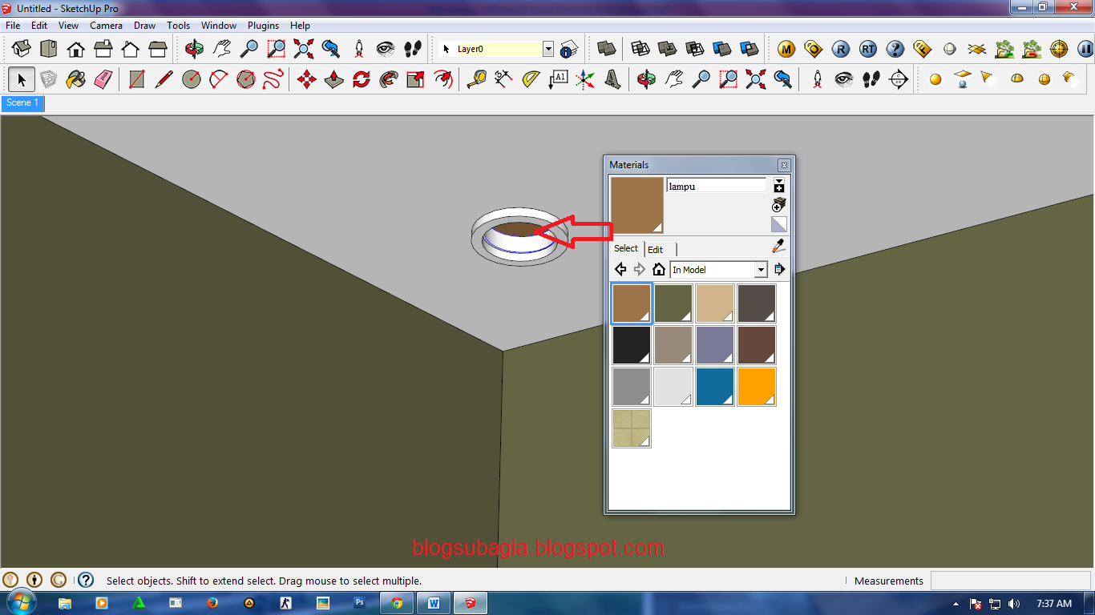Select the Protractor tool
The image size is (1095, 615).
coord(531,79)
